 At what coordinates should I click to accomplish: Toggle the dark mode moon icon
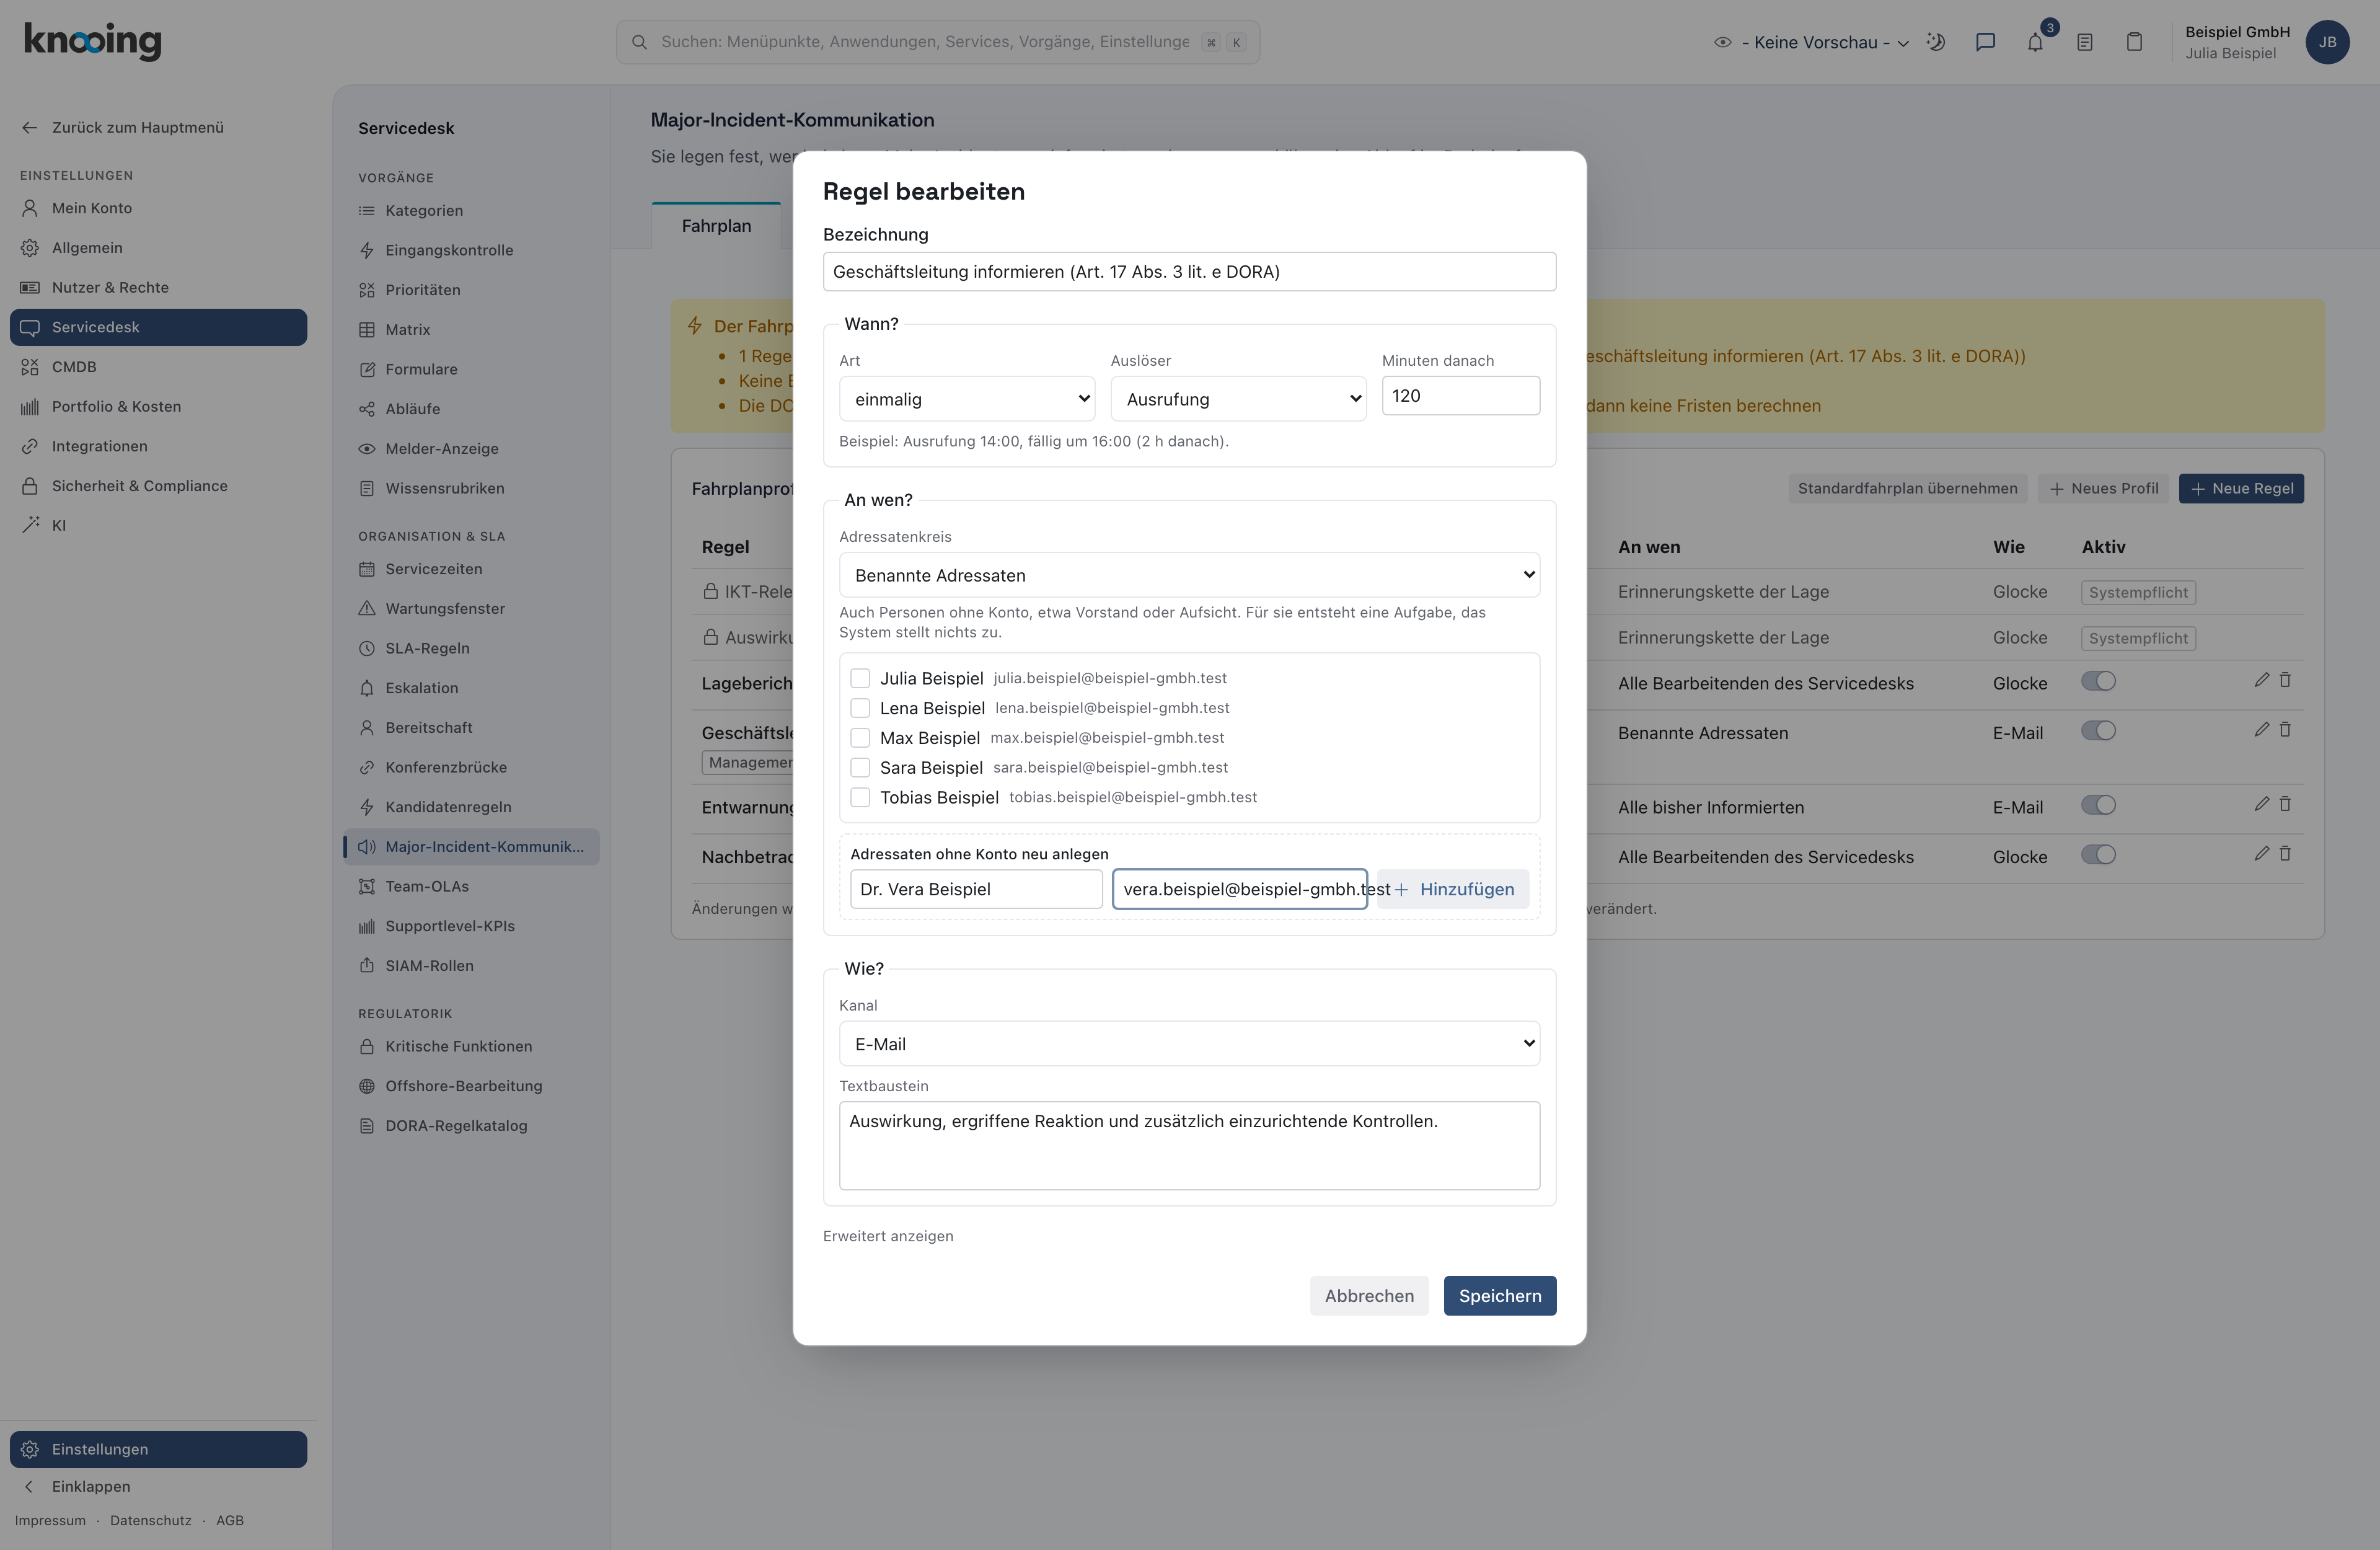(x=1936, y=42)
